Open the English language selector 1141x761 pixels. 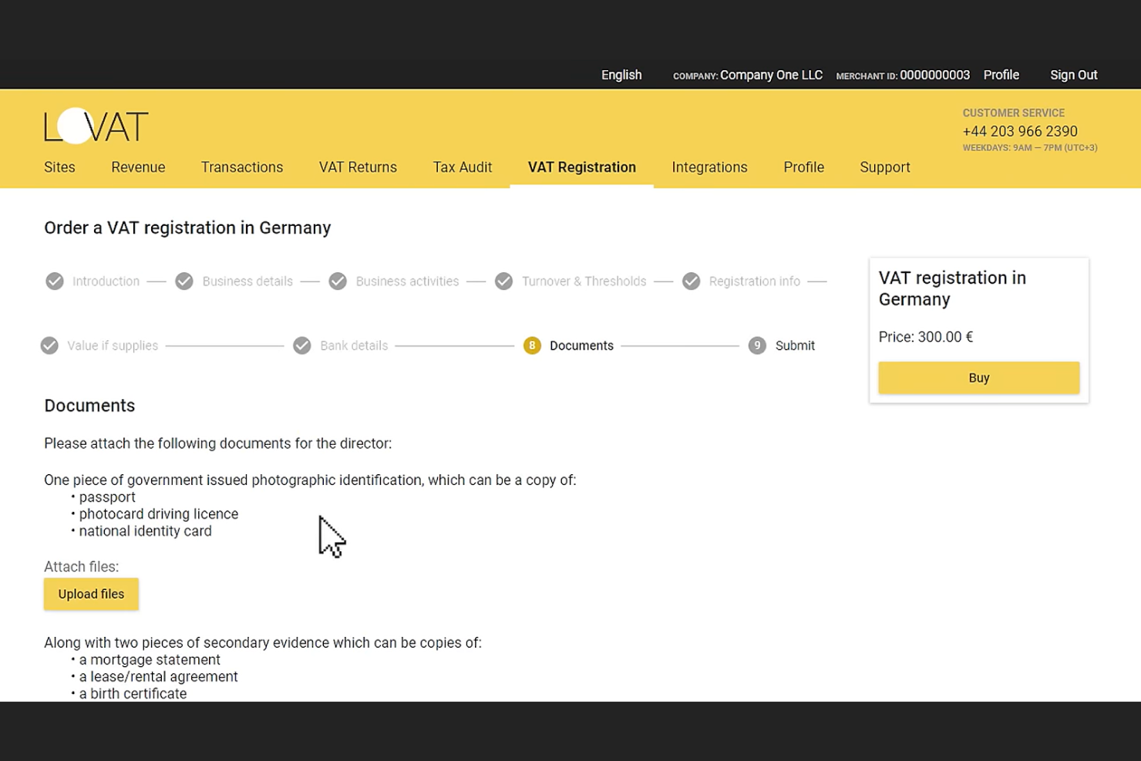pos(621,75)
